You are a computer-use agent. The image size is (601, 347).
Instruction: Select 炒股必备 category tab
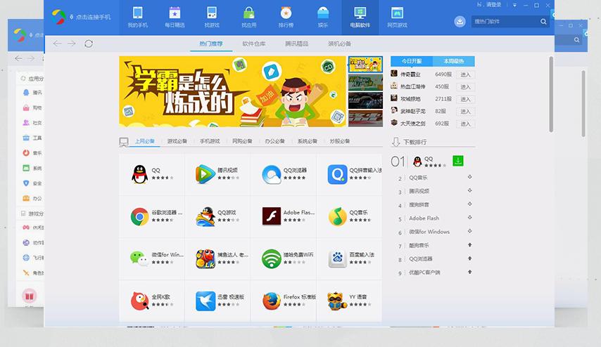340,141
